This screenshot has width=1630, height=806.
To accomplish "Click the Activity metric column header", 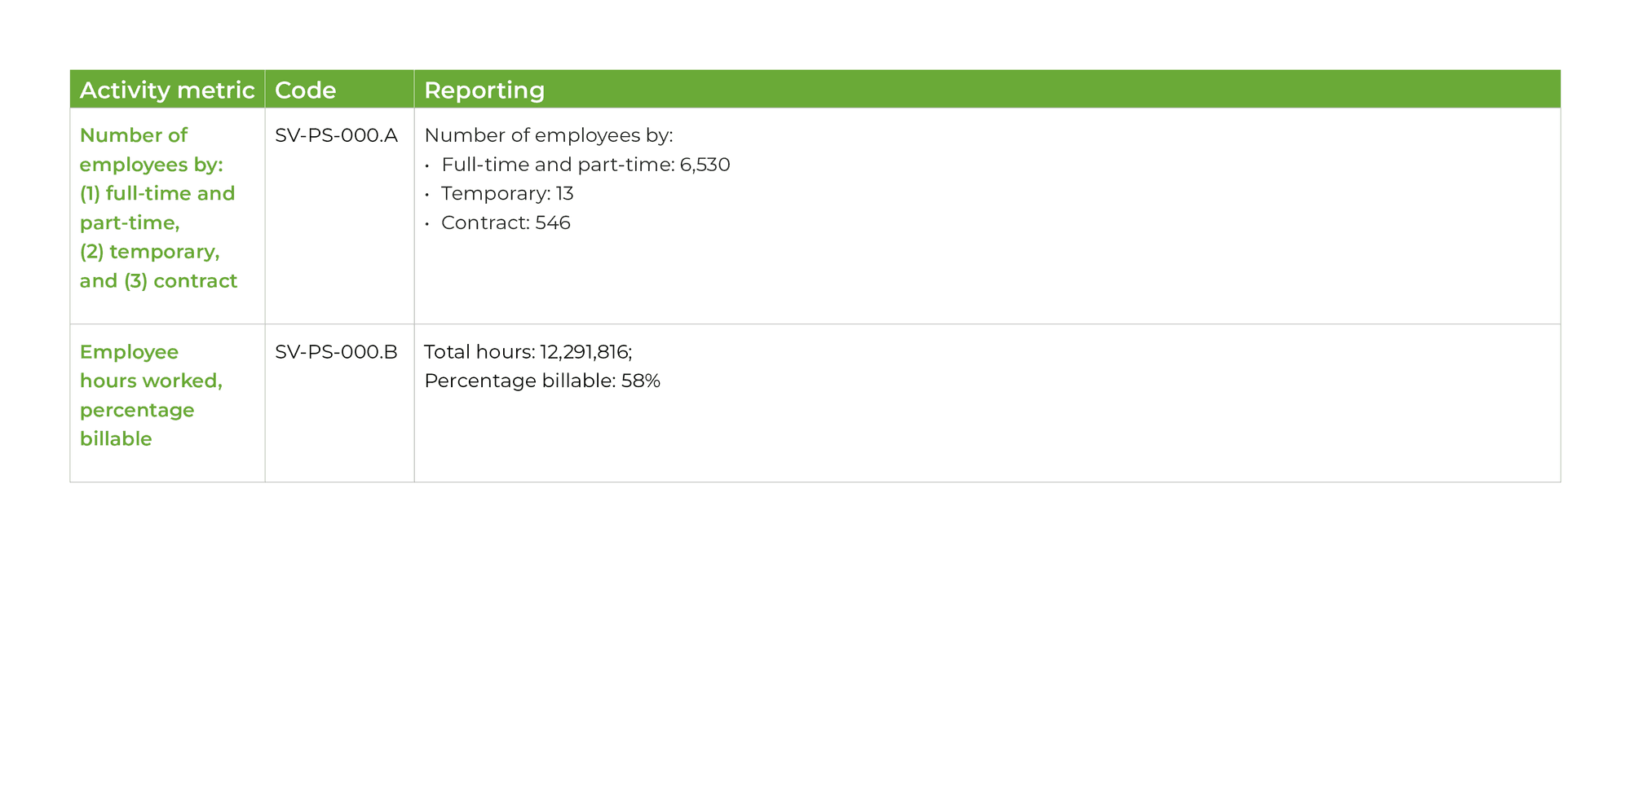I will [x=167, y=90].
